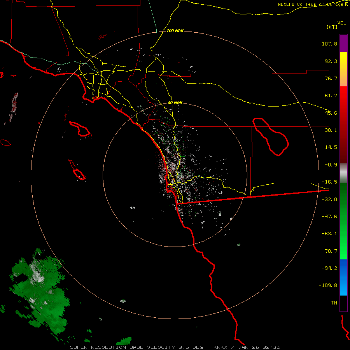Click the VEL legend title
The height and width of the screenshot is (350, 350).
341,23
